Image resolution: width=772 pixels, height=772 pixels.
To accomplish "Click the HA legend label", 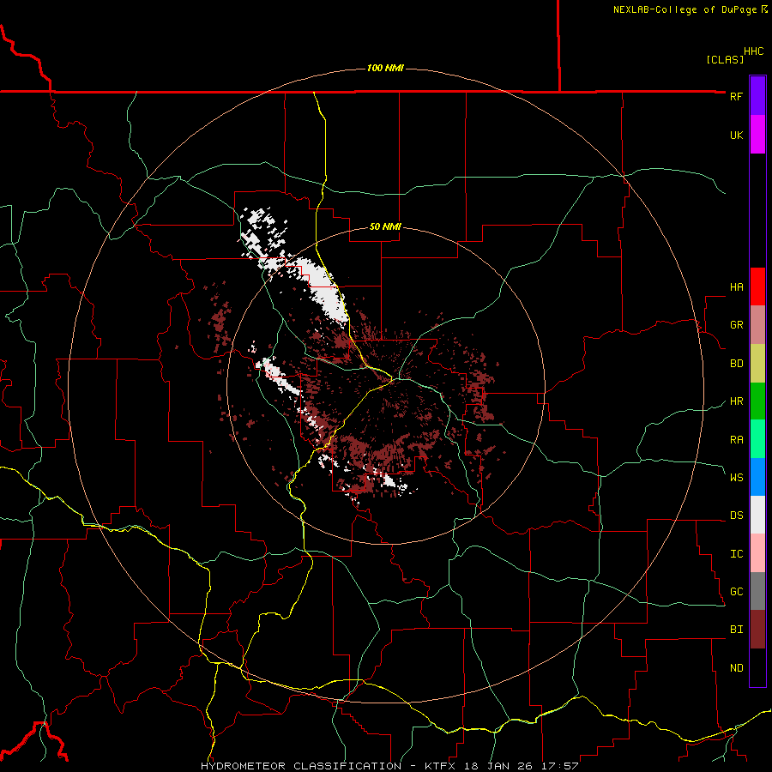I will click(737, 287).
